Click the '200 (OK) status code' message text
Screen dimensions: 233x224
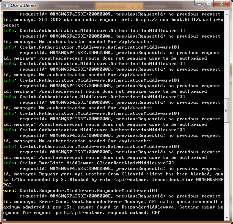[67, 20]
